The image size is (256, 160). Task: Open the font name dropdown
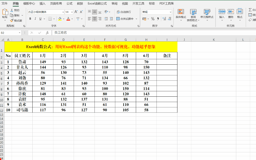click(x=63, y=12)
